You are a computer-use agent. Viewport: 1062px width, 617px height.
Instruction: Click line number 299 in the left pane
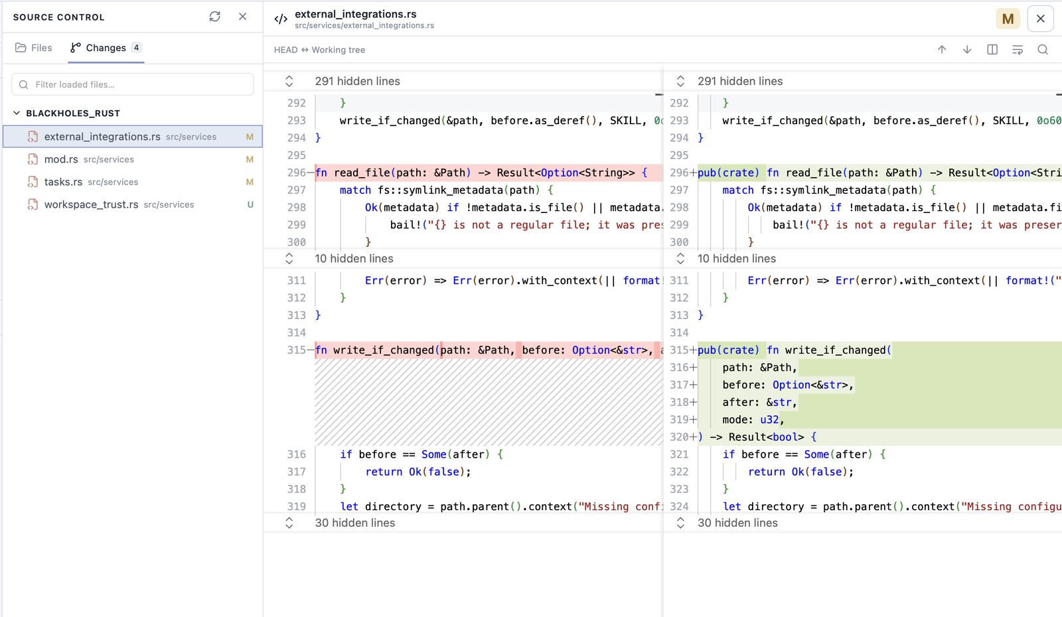297,225
